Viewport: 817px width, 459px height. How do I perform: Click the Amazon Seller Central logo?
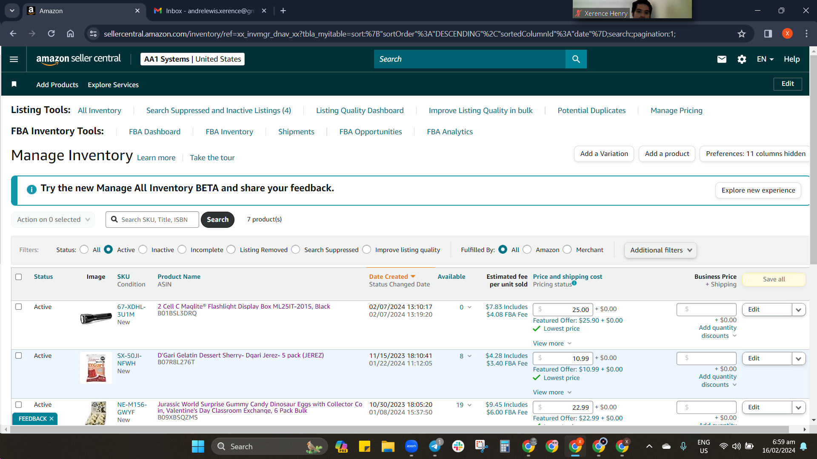[79, 59]
